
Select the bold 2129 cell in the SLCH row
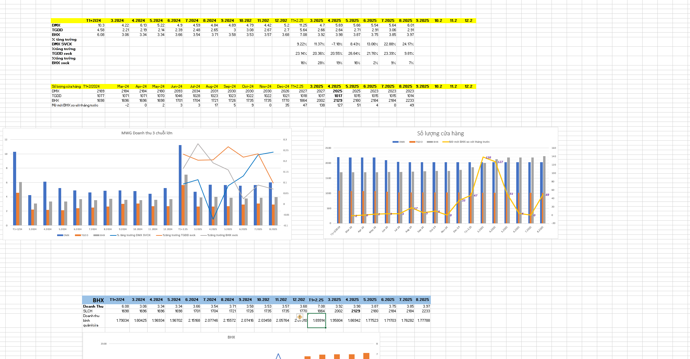[352, 311]
